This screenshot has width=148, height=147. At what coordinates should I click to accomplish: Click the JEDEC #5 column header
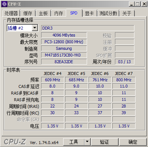click(76, 73)
